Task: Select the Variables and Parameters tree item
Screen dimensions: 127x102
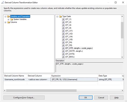Action: point(20,16)
